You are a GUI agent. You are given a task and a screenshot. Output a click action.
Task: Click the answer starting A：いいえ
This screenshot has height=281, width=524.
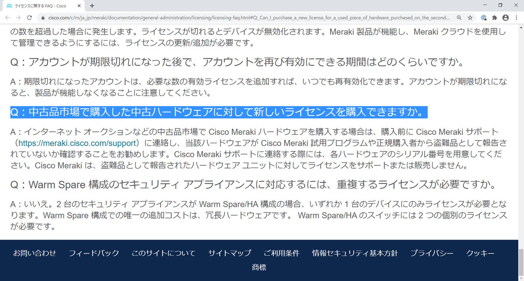click(259, 215)
